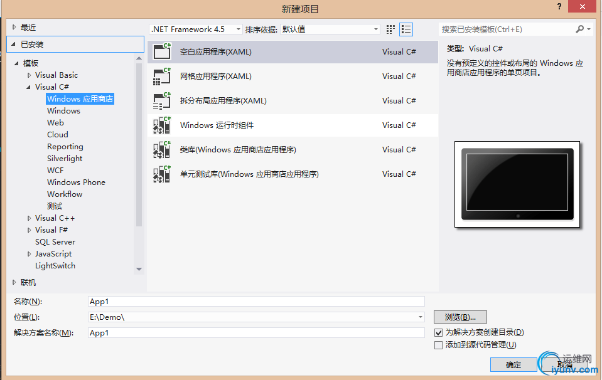This screenshot has width=602, height=380.
Task: Collapse the 模板 tree node
Action: coord(16,63)
